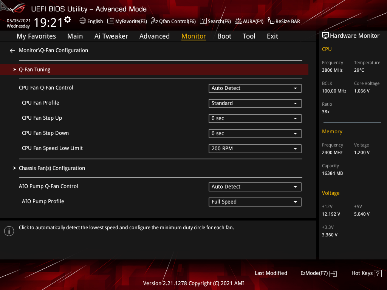Click the Monitor\Q-Fan Configuration breadcrumb
The height and width of the screenshot is (290, 387).
pyautogui.click(x=53, y=50)
